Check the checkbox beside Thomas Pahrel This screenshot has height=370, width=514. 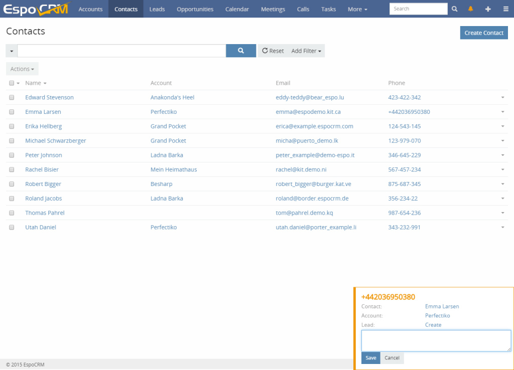pyautogui.click(x=12, y=213)
